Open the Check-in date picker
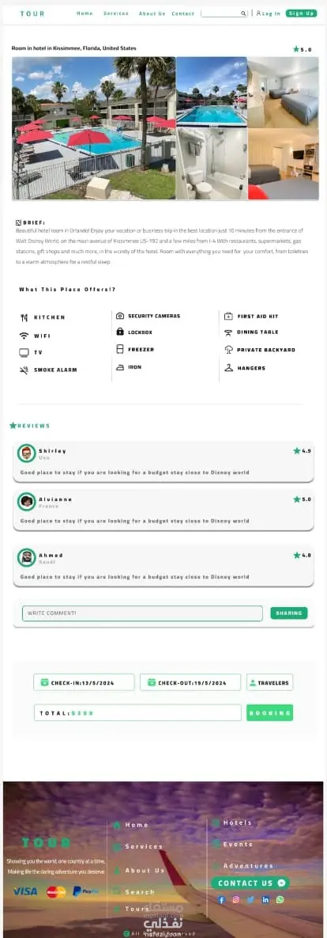327x938 pixels. point(85,682)
